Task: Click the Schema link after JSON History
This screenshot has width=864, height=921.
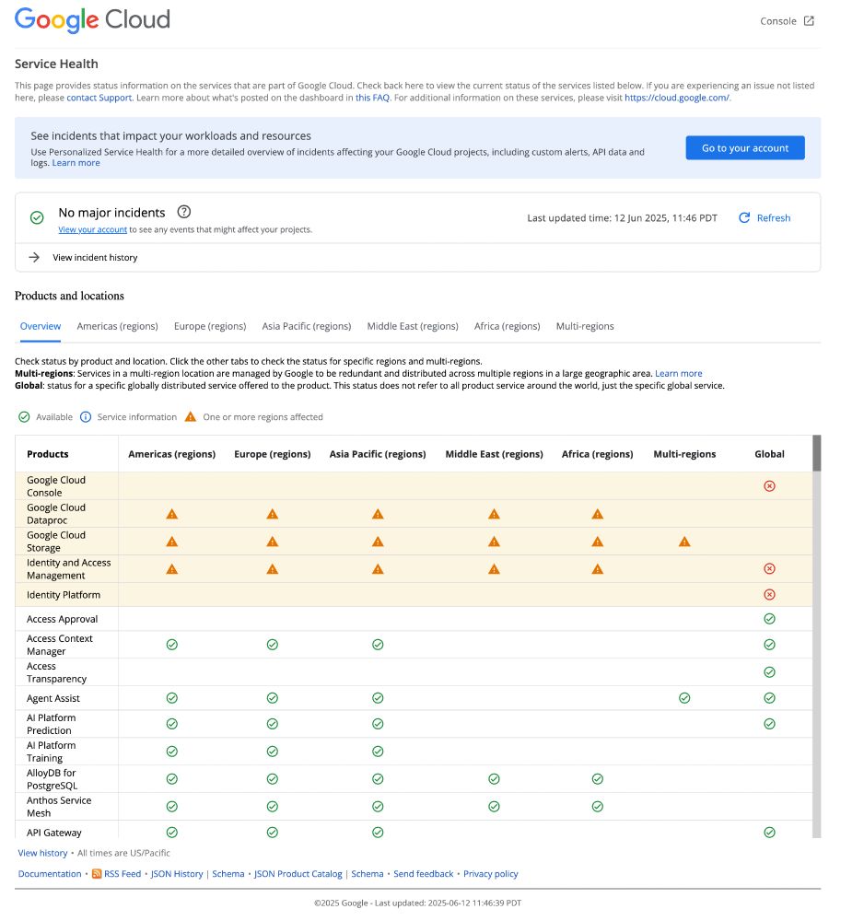Action: 228,874
